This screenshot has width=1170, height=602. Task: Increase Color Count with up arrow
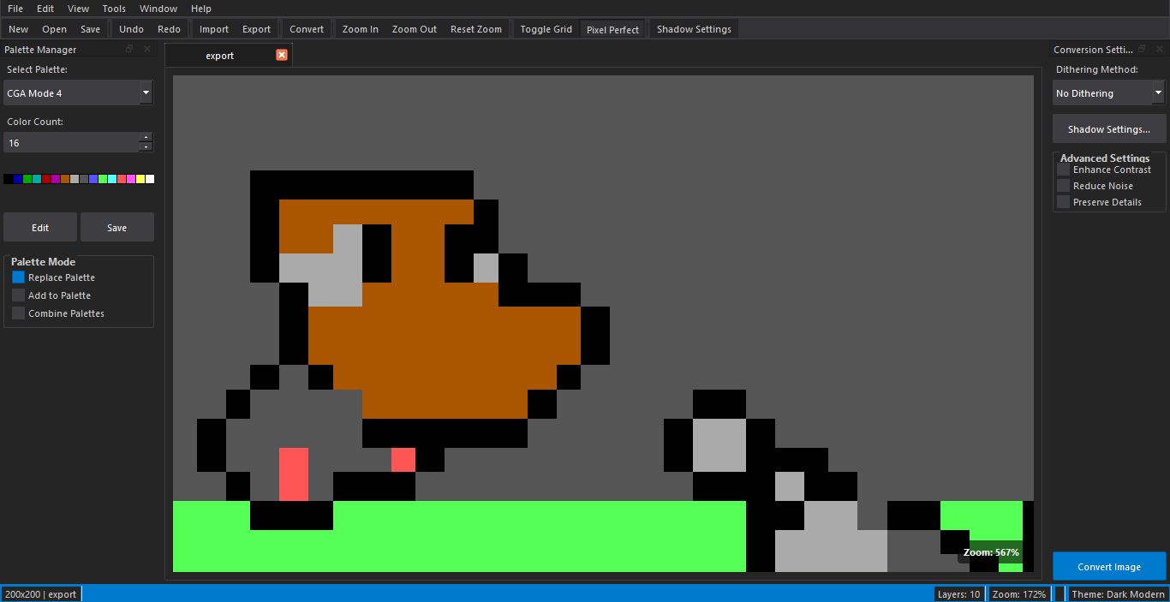(x=146, y=137)
